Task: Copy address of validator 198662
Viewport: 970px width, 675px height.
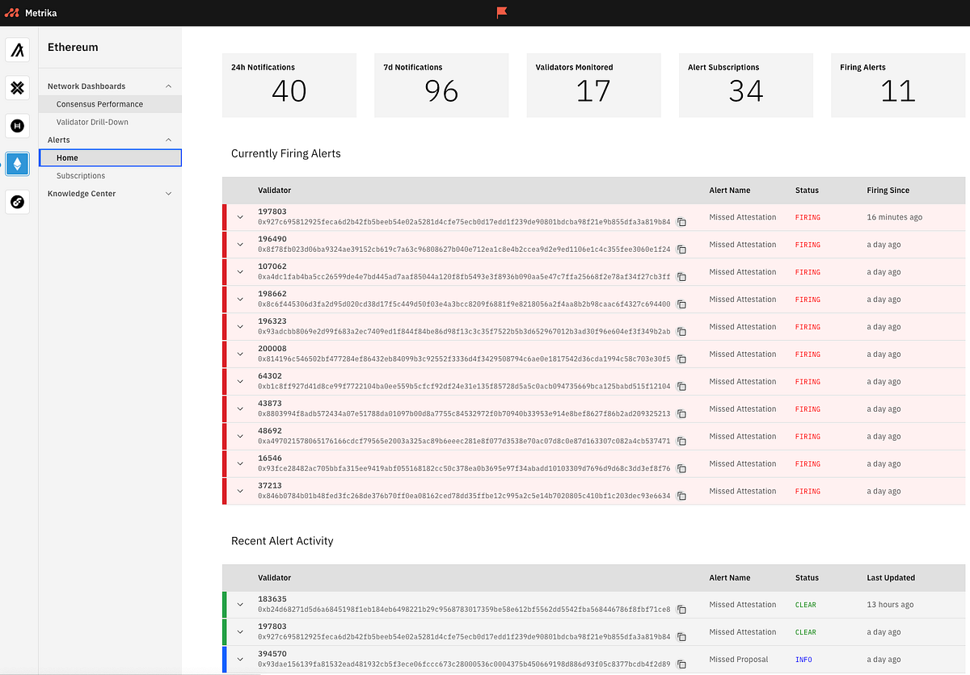Action: coord(681,304)
